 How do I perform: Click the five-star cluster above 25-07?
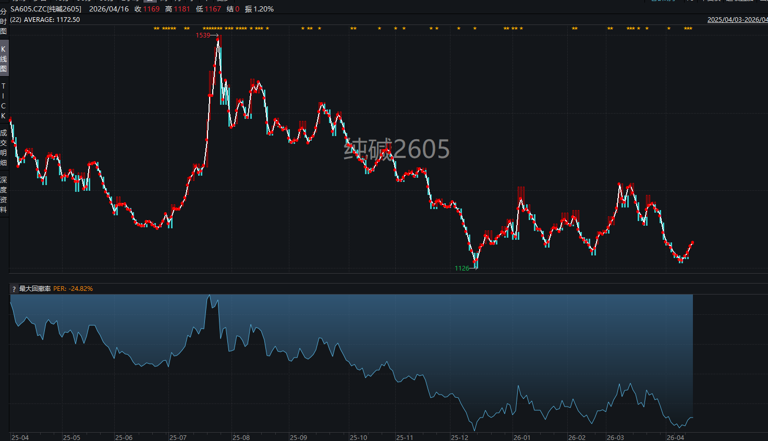(169, 29)
